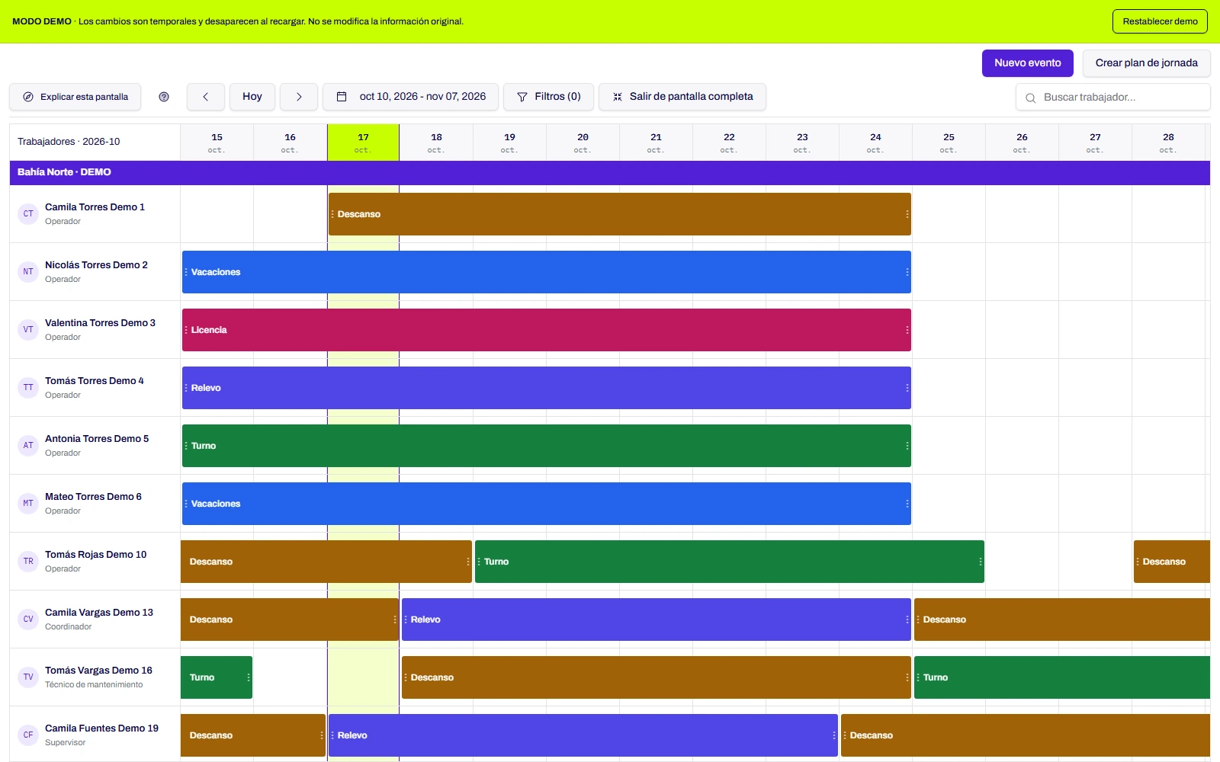Click worker name Valentina Torres Demo 3
Screen dimensions: 1220x762
tap(100, 323)
